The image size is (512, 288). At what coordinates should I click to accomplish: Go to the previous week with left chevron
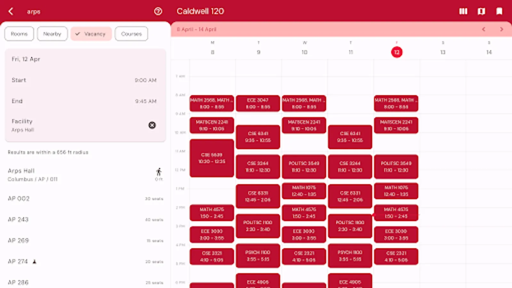[x=484, y=29]
